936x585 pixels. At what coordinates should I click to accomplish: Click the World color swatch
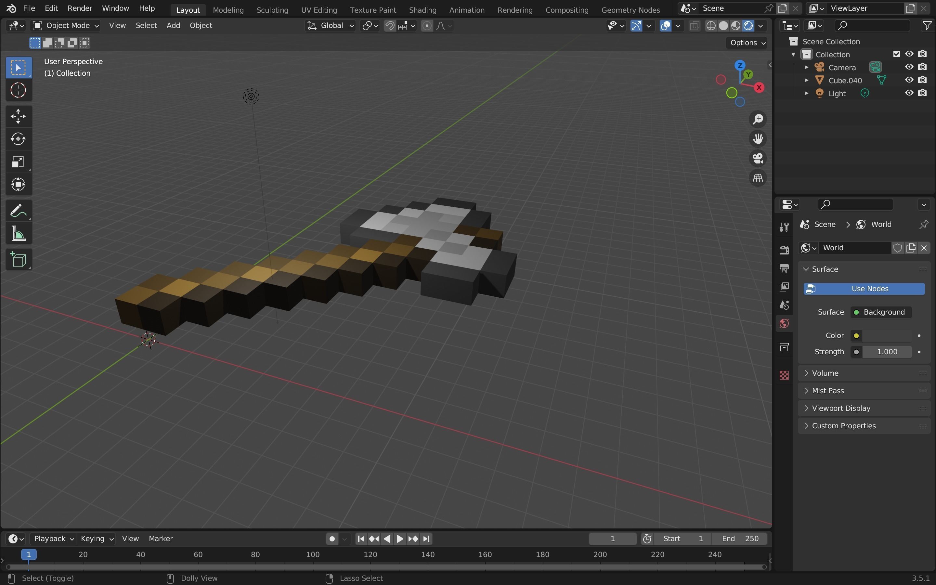click(x=887, y=335)
